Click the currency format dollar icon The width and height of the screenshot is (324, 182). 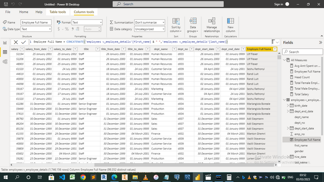click(59, 29)
